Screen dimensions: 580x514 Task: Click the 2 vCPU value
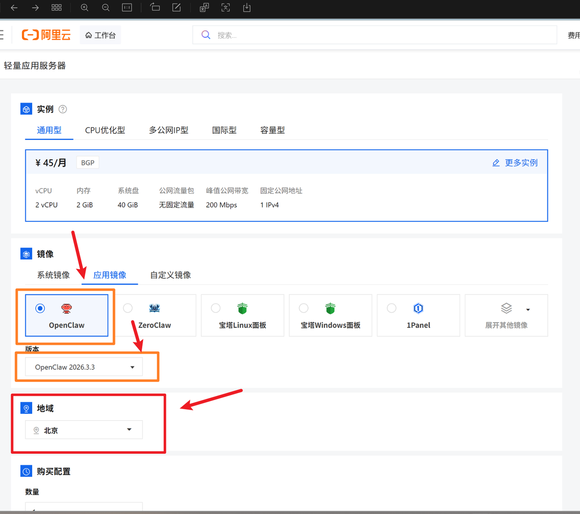click(x=47, y=205)
